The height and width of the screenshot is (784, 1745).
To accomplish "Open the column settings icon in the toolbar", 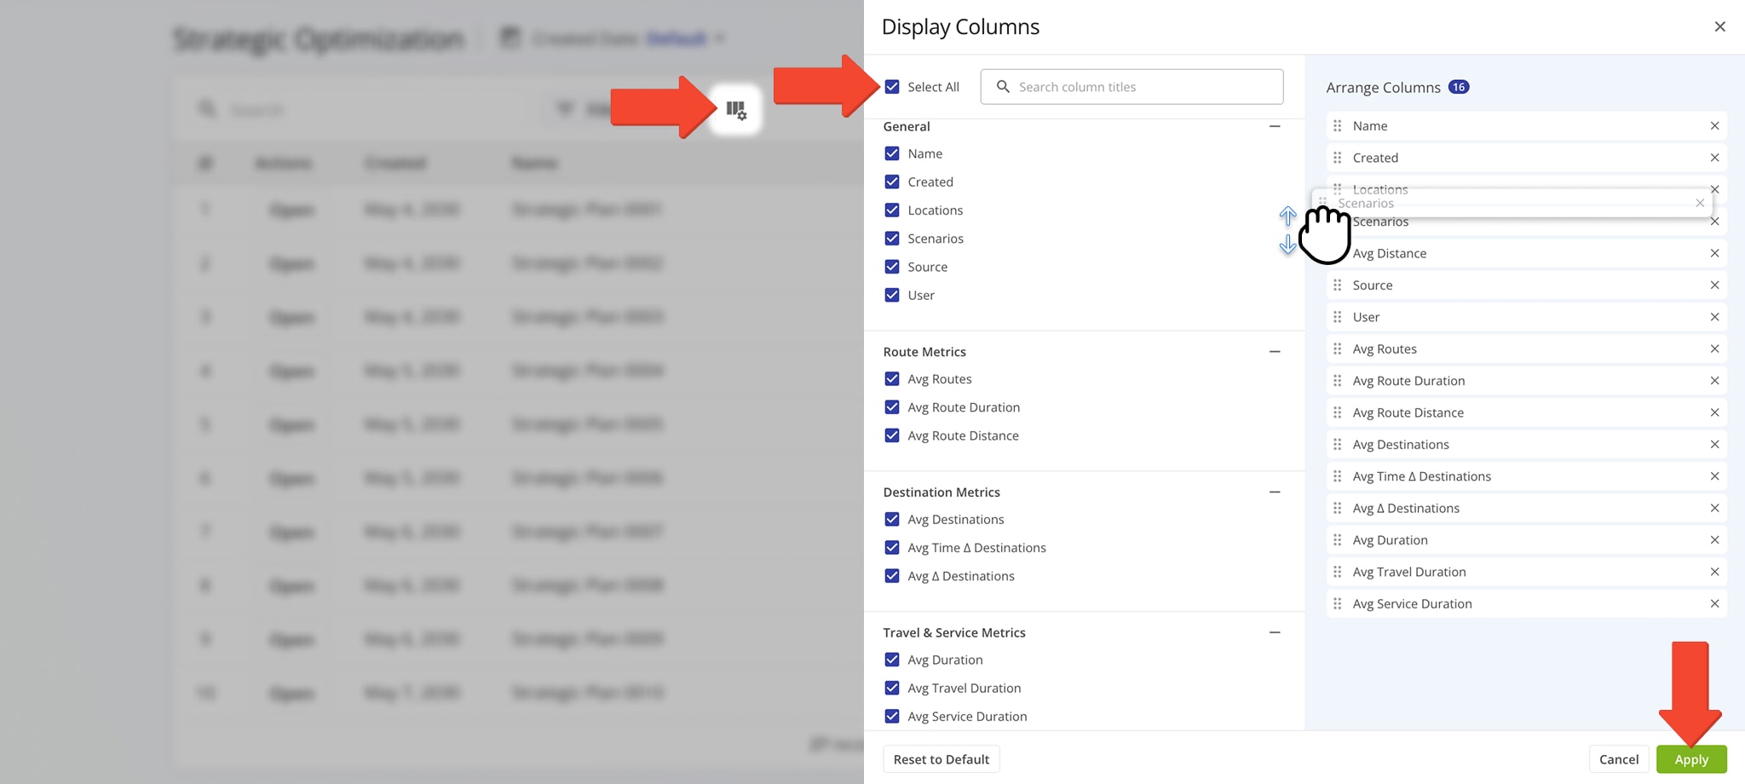I will point(736,110).
